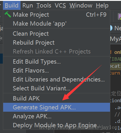Open the Run menu
121x133 pixels.
click(28, 5)
